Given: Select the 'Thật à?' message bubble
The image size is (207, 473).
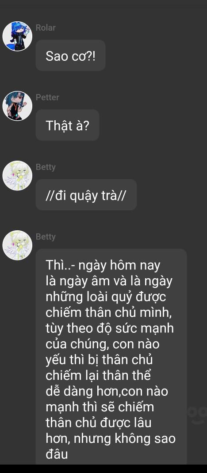Looking at the screenshot, I should 67,125.
